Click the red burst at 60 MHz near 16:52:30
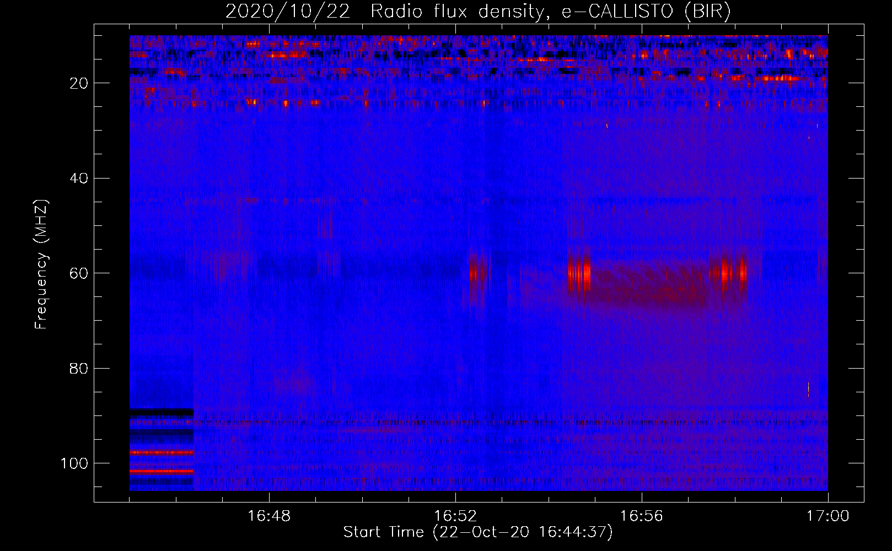This screenshot has height=551, width=892. coord(478,273)
